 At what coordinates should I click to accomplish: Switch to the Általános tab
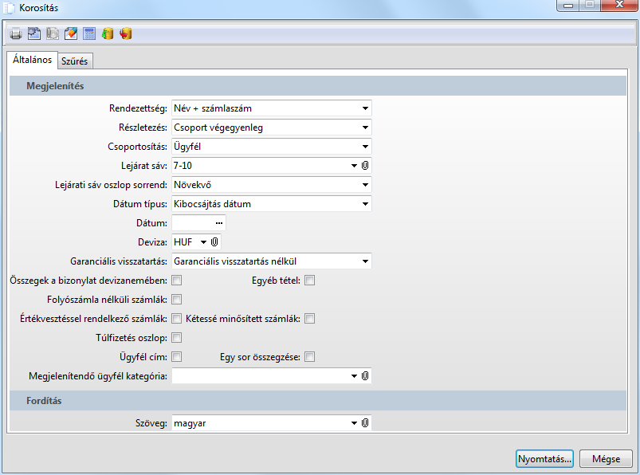click(32, 60)
